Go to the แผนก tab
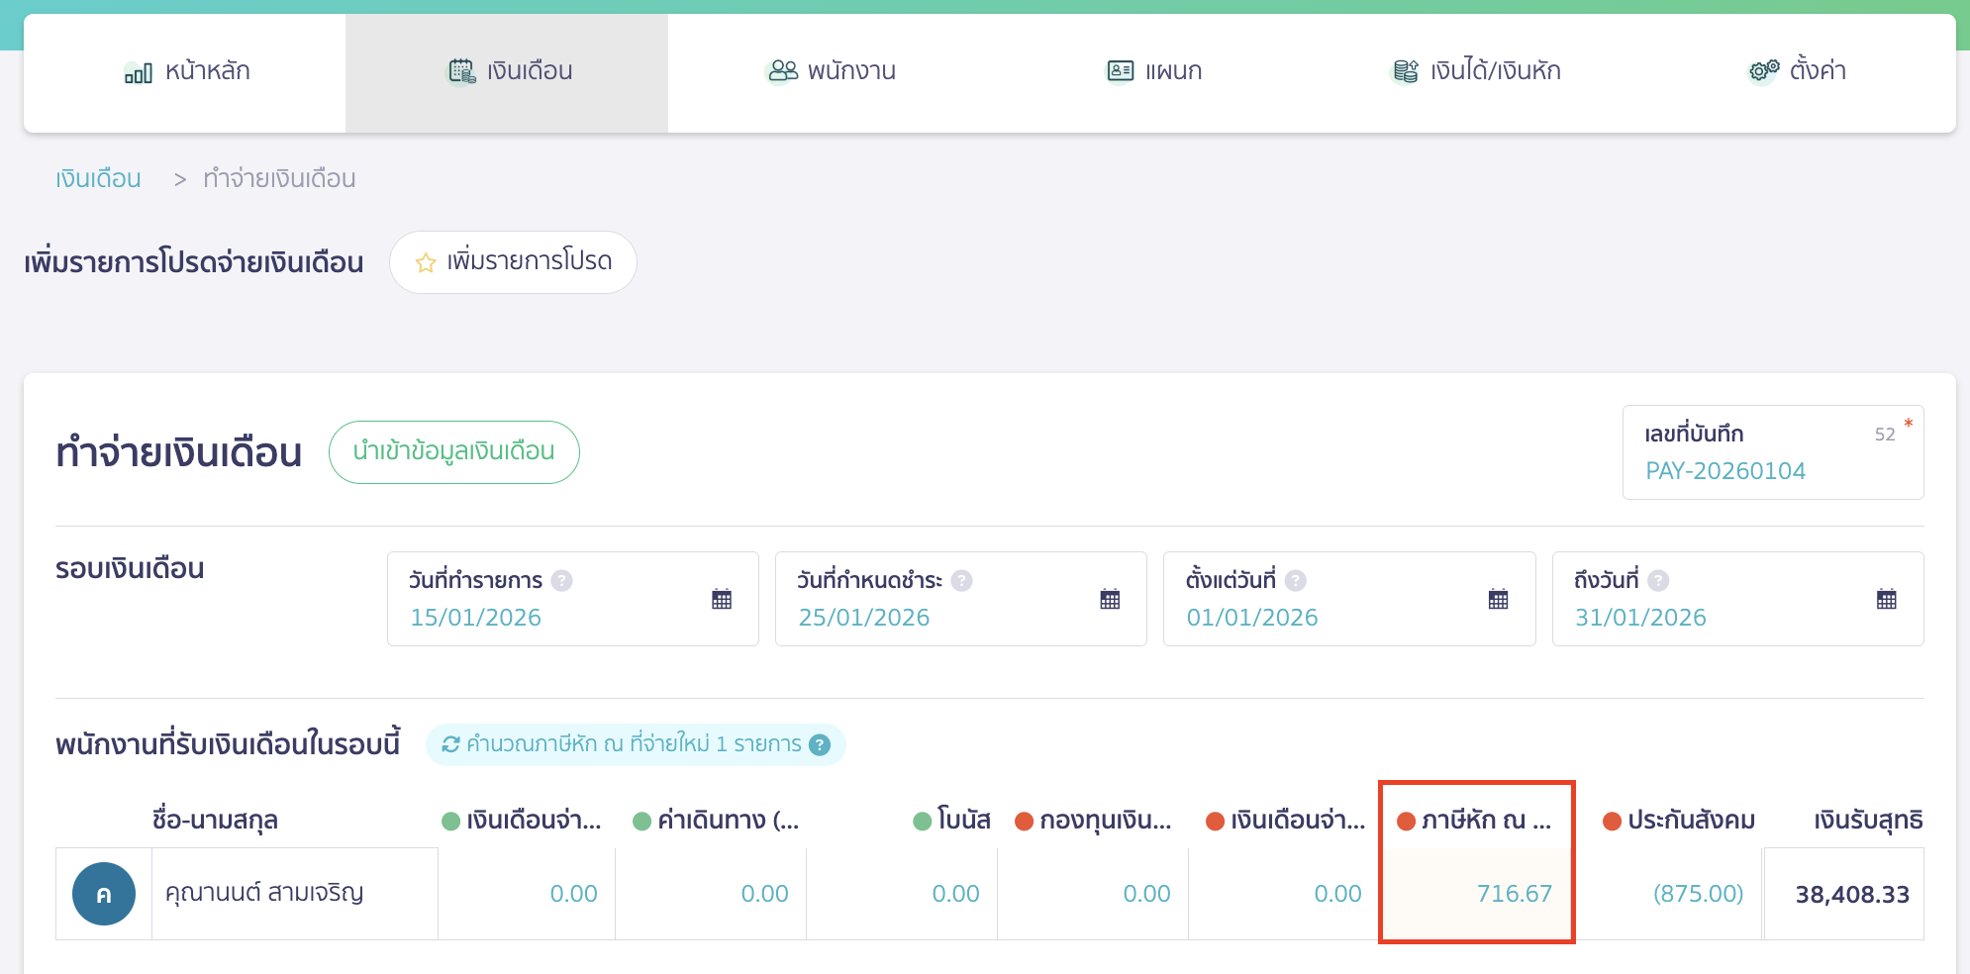1970x974 pixels. pos(1153,71)
